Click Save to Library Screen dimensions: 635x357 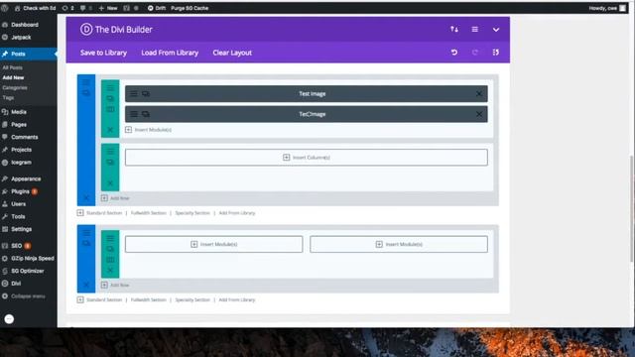point(103,53)
